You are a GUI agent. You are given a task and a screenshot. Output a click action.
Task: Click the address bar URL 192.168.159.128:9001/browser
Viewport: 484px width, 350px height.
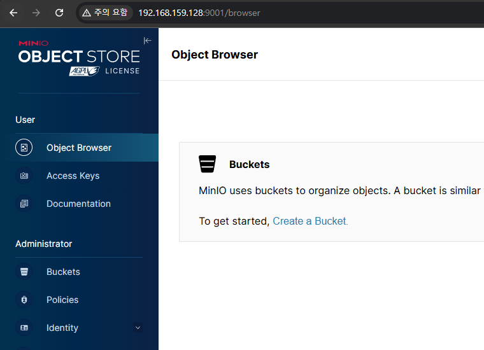coord(199,13)
